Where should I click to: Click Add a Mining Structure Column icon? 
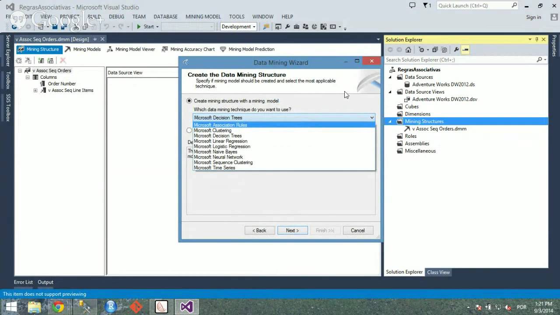coord(41,61)
